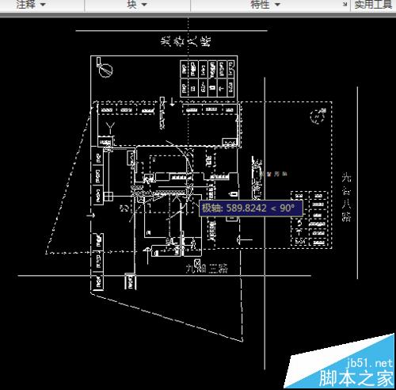Expand the 块 ribbon panel
396x390 pixels.
pos(137,5)
